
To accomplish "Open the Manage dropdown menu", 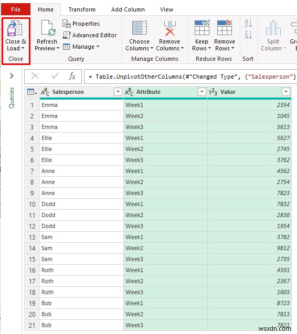I will click(81, 47).
